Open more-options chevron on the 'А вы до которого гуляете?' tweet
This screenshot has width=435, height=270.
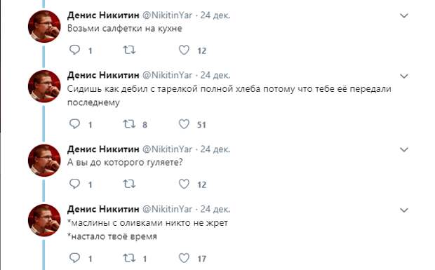pos(404,149)
